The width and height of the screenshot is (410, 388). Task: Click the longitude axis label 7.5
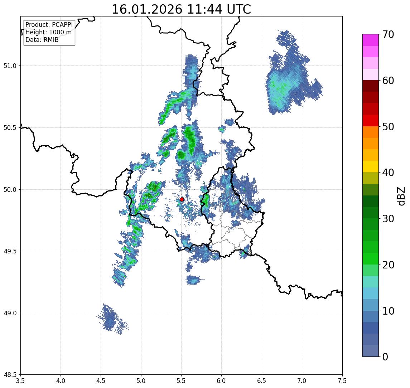pos(342,381)
